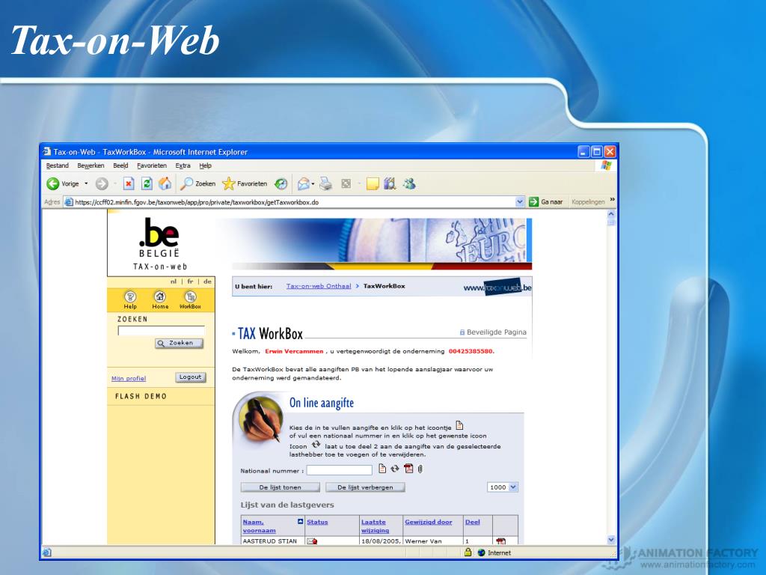The width and height of the screenshot is (766, 575).
Task: Click the page scrollbar up arrow
Action: coord(611,214)
